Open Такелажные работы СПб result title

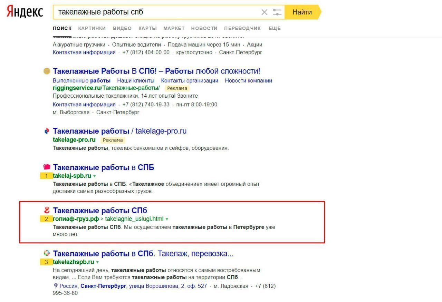pos(100,211)
